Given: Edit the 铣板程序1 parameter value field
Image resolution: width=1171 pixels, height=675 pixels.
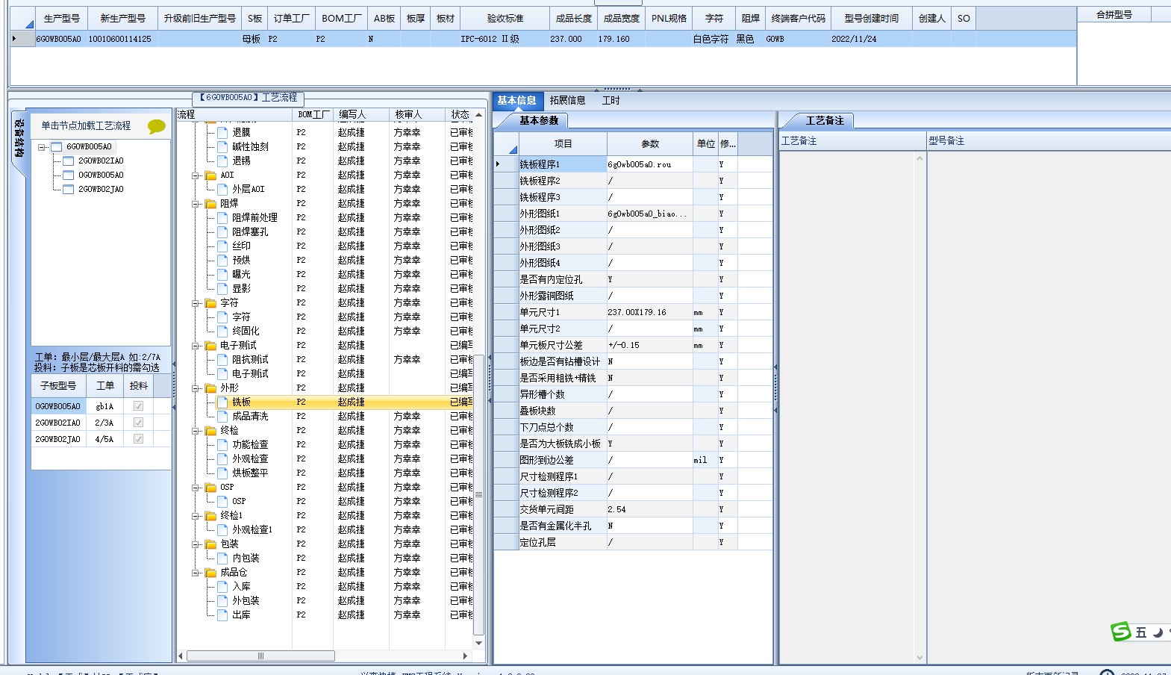Looking at the screenshot, I should pyautogui.click(x=649, y=164).
